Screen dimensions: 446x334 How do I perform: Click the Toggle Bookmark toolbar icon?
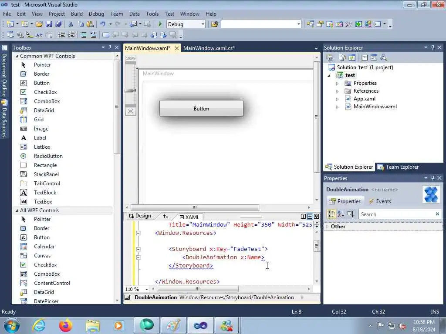105,35
